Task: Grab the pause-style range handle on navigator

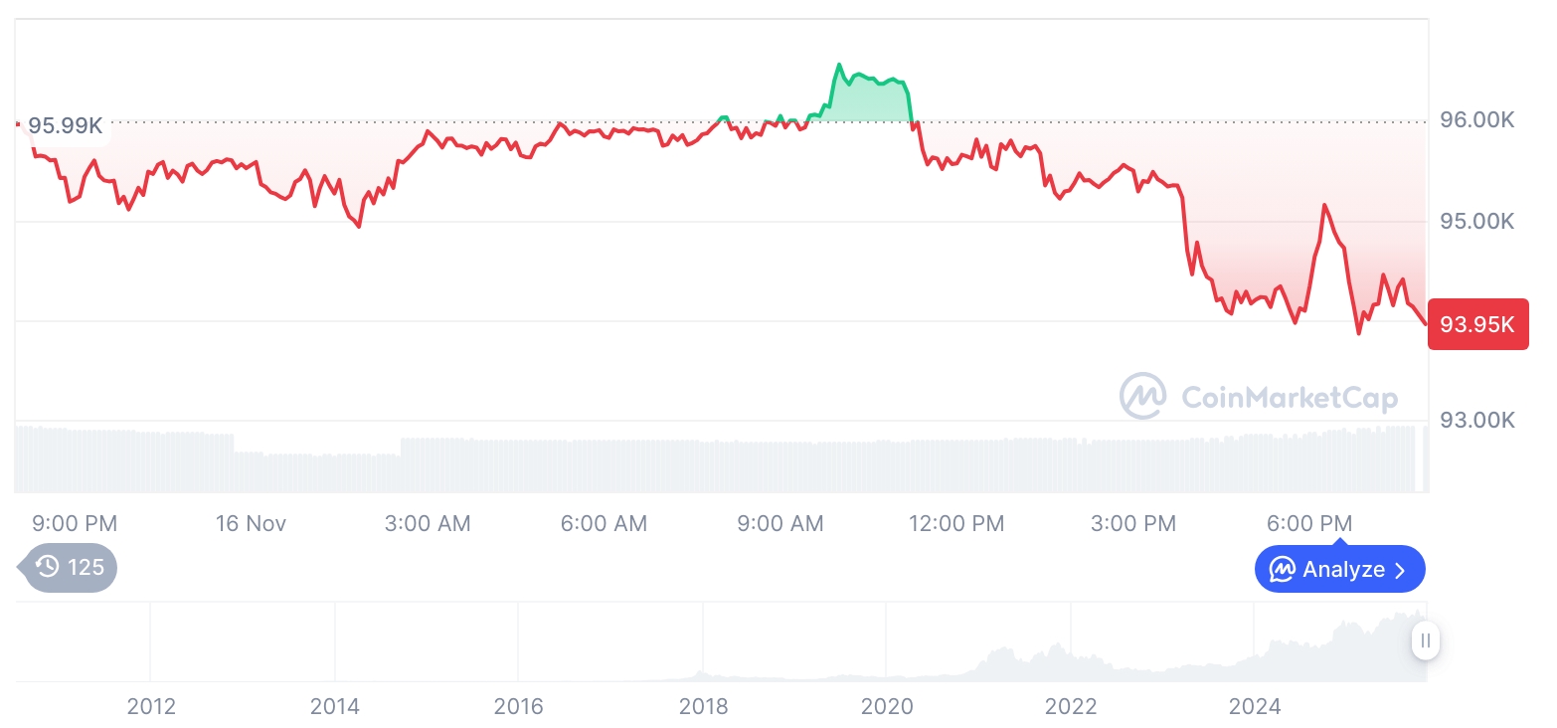Action: (1425, 640)
